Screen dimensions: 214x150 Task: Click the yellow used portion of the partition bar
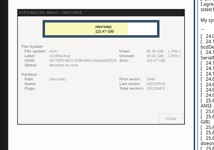pos(68,29)
